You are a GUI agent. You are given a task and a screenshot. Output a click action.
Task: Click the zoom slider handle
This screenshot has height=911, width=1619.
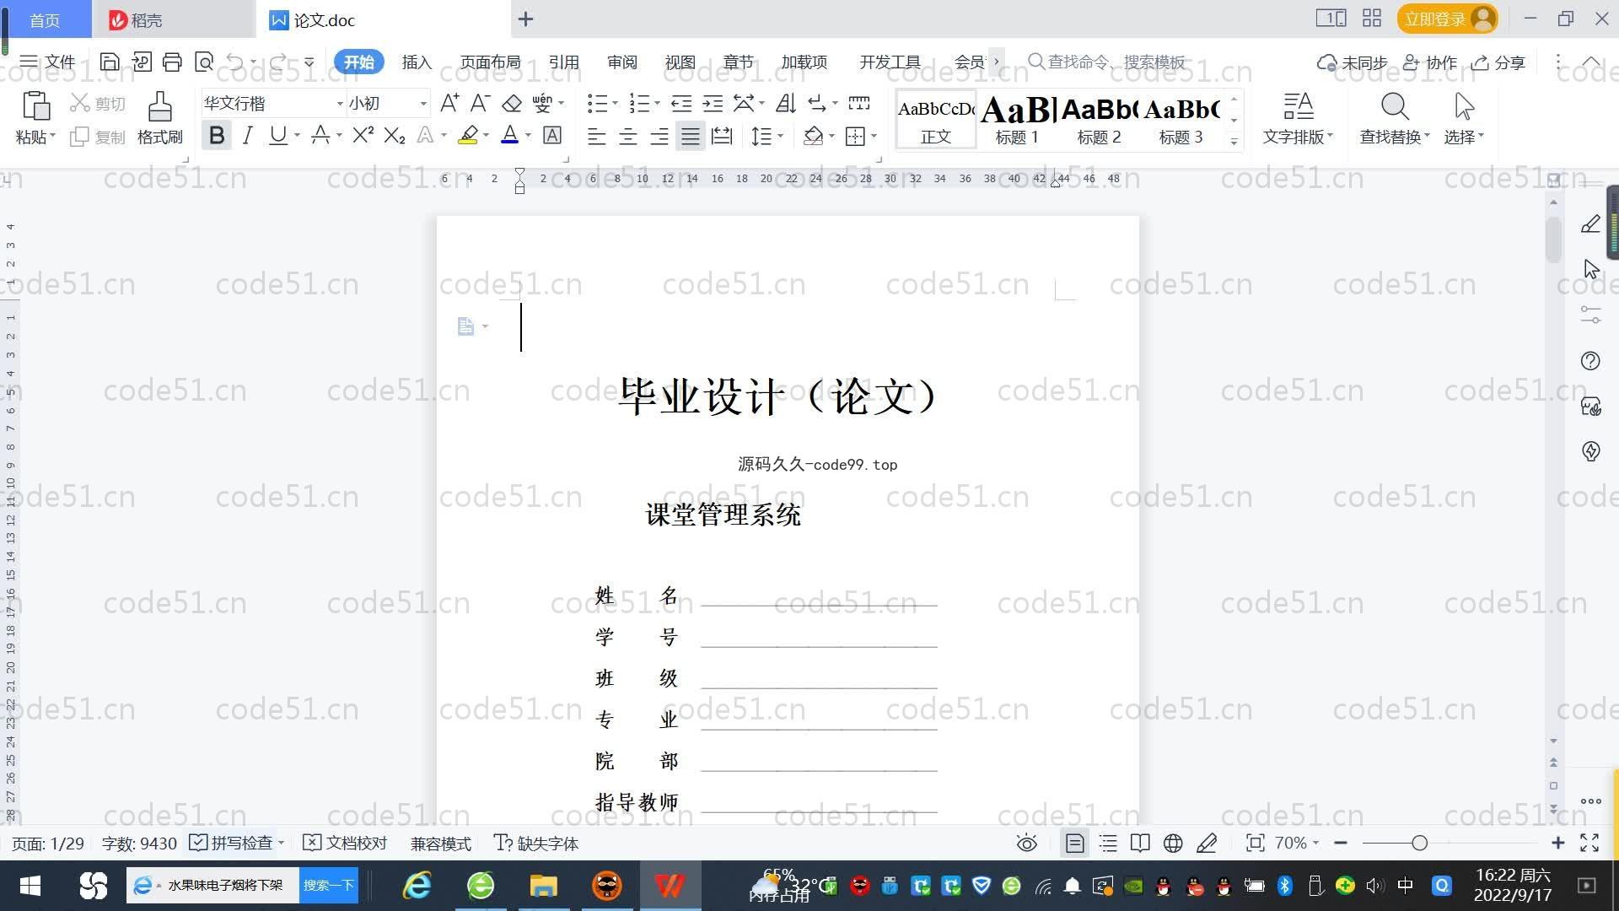coord(1420,843)
